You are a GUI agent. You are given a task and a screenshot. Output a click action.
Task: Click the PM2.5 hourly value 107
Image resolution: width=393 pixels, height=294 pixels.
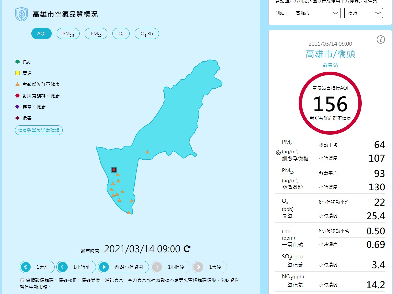pyautogui.click(x=377, y=158)
